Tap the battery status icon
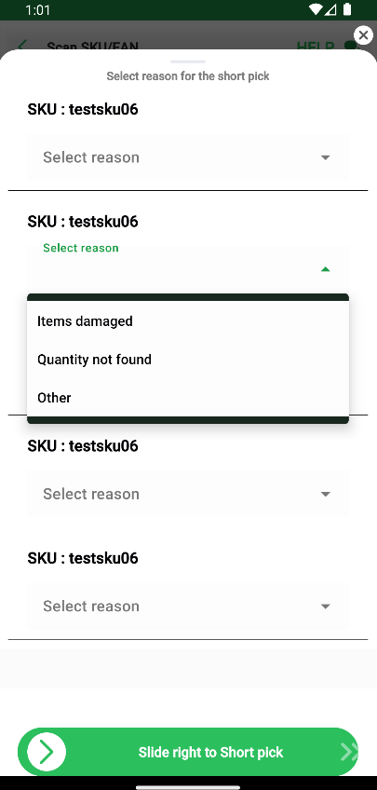The height and width of the screenshot is (790, 377). point(347,9)
